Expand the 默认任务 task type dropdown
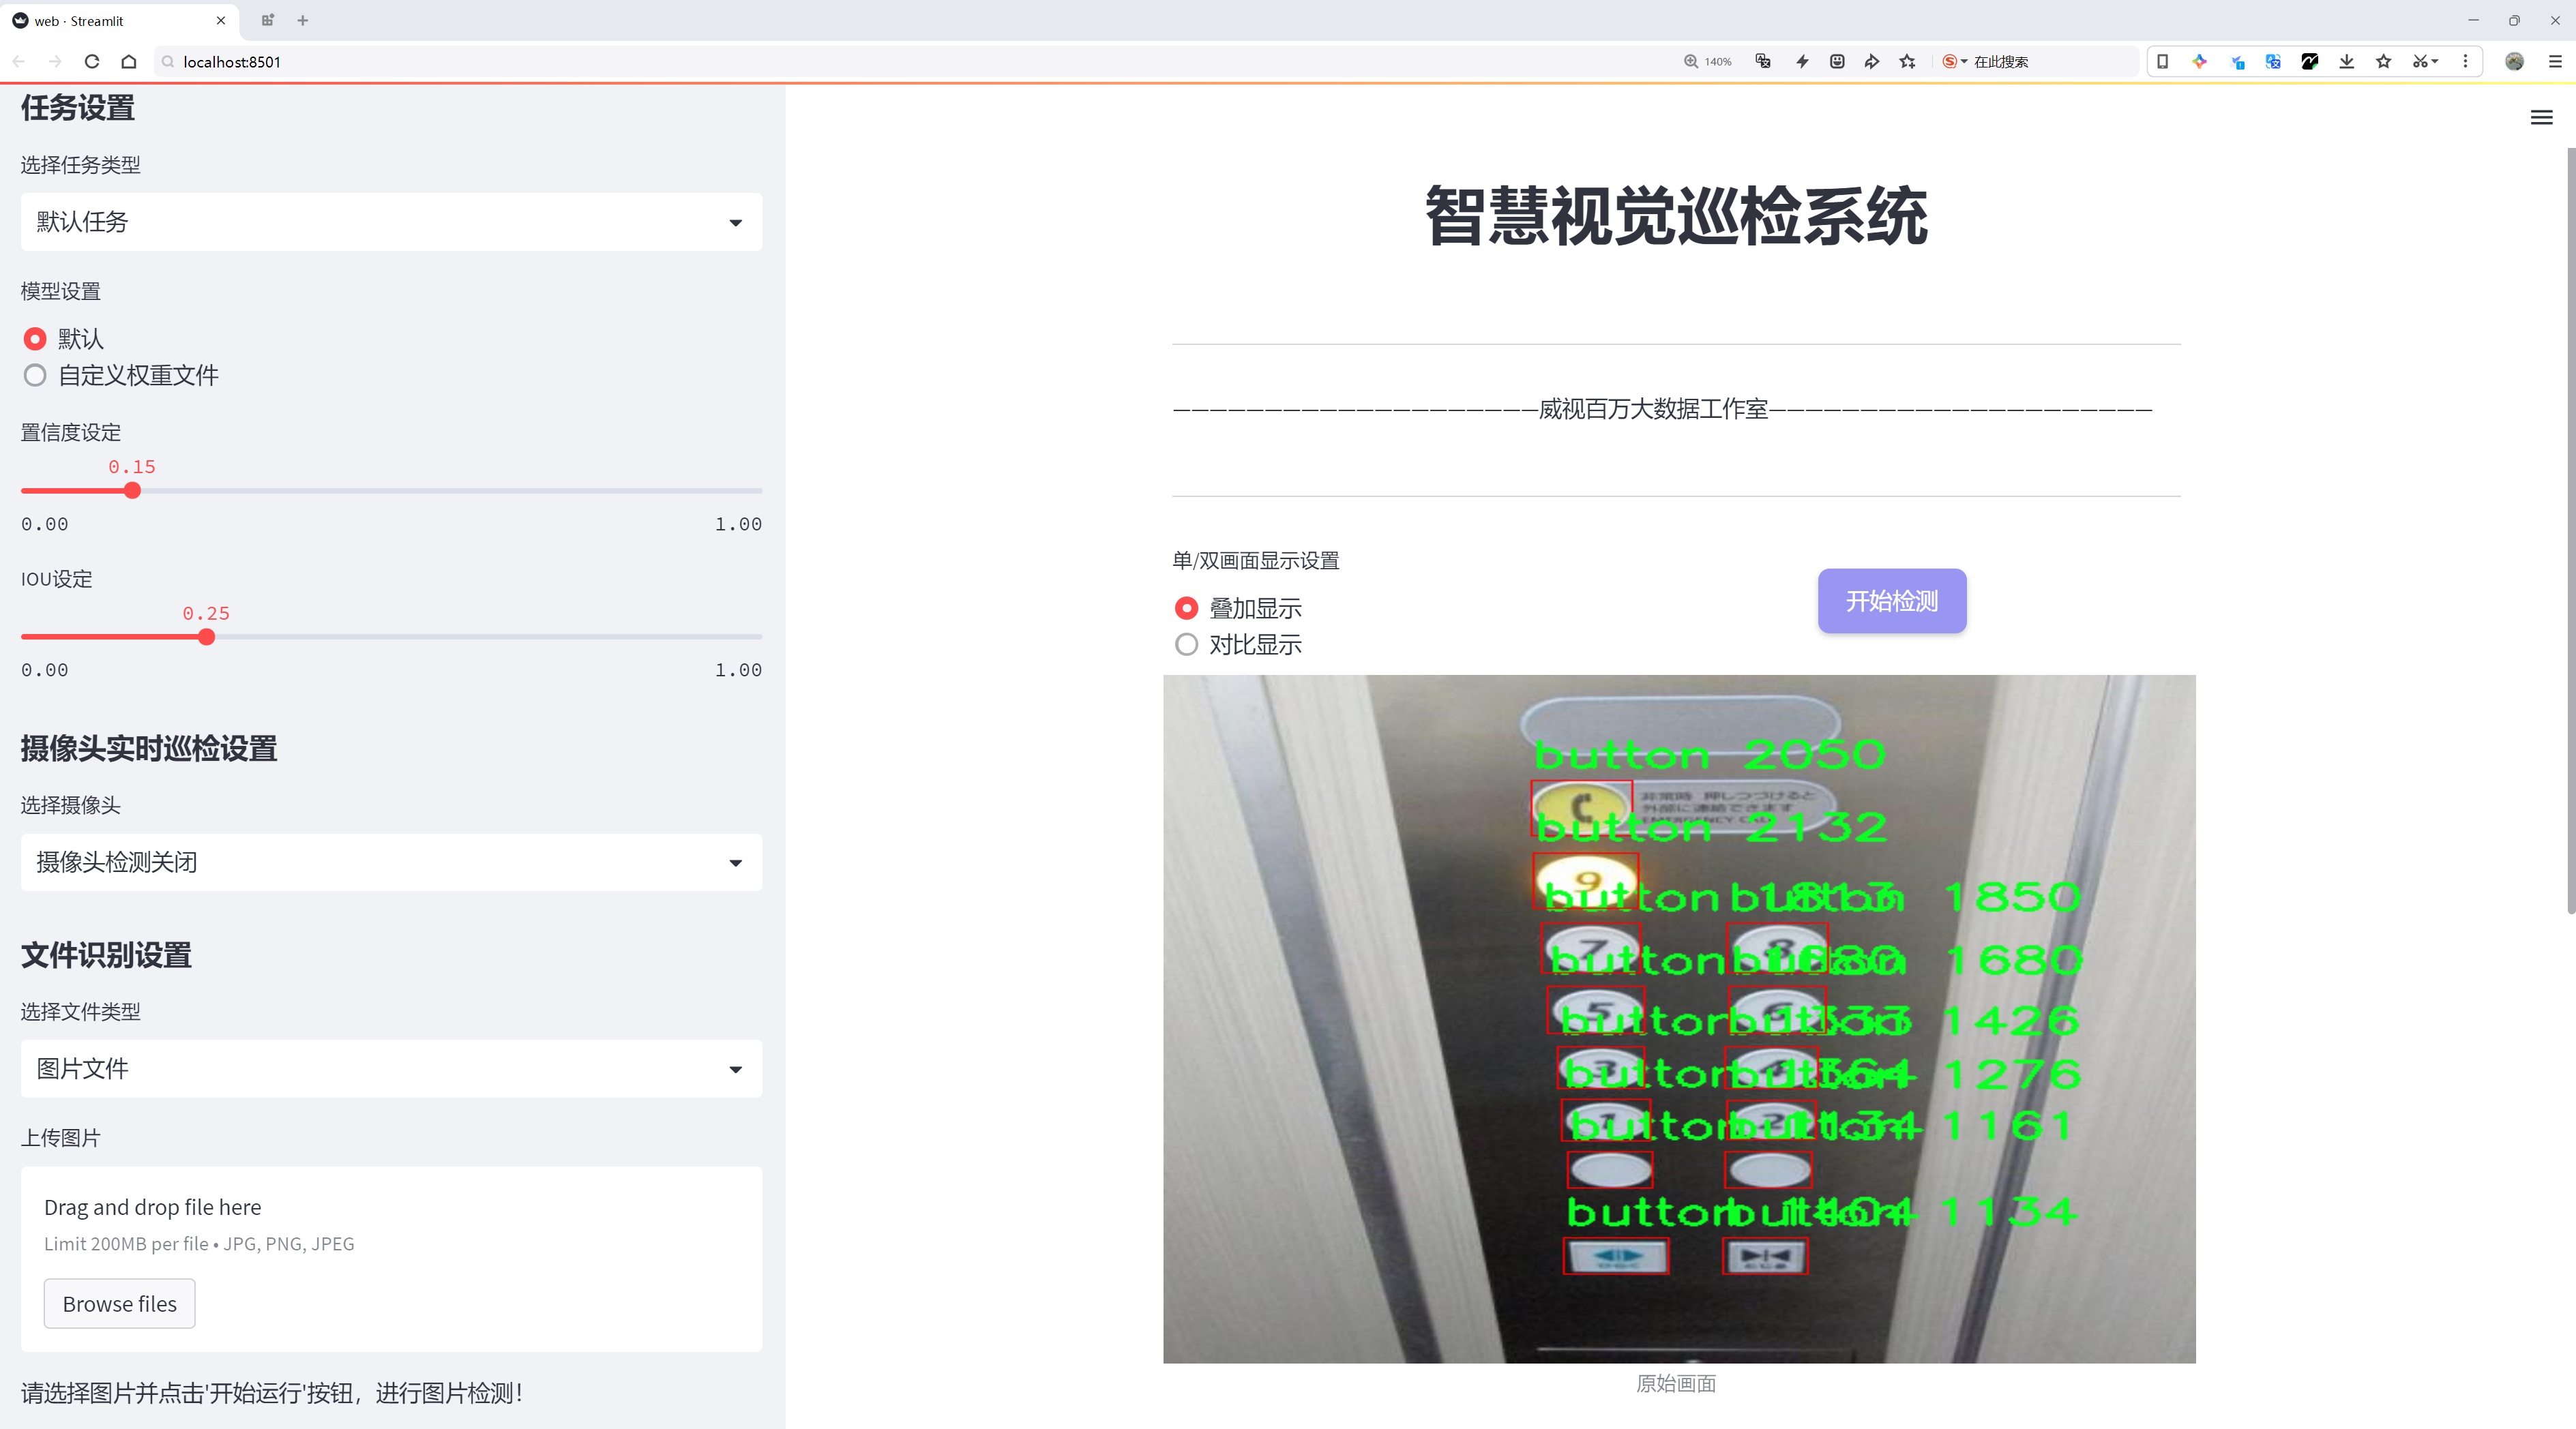2576x1429 pixels. click(x=391, y=222)
